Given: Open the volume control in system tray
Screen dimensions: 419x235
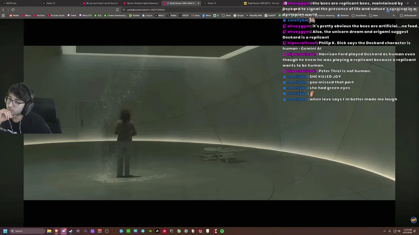Looking at the screenshot, I should [399, 231].
